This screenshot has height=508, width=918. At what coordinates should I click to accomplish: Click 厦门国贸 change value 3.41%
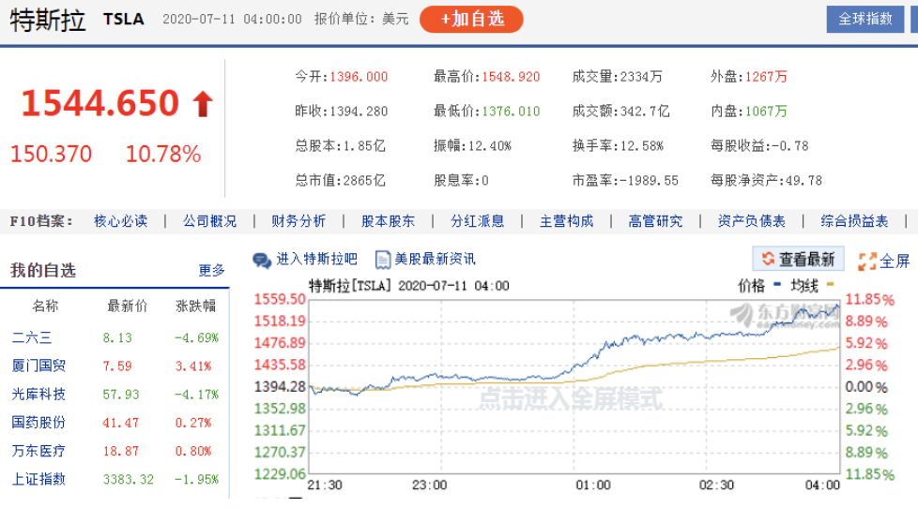pos(193,366)
